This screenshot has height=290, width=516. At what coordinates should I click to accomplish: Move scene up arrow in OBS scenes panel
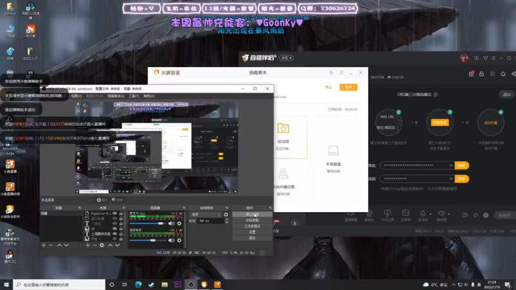pos(59,246)
